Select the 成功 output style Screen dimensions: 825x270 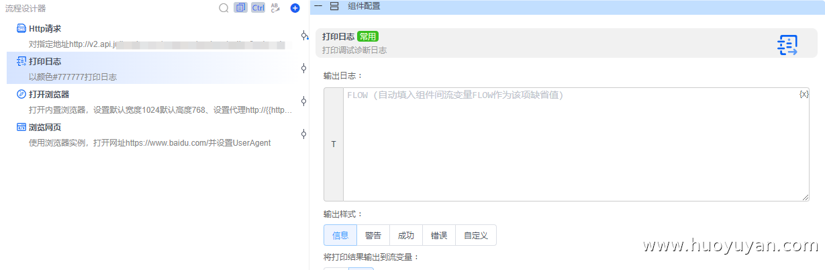coord(406,235)
